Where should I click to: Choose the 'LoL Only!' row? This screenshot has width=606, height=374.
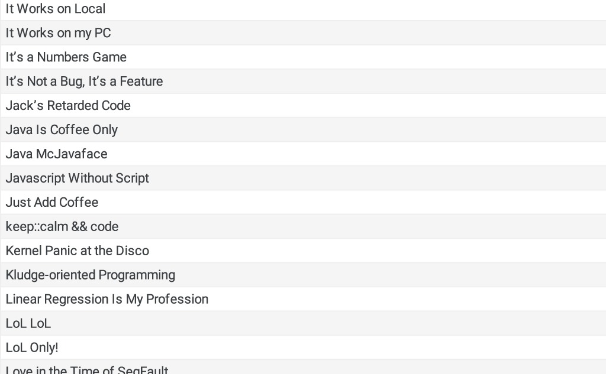tap(304, 347)
